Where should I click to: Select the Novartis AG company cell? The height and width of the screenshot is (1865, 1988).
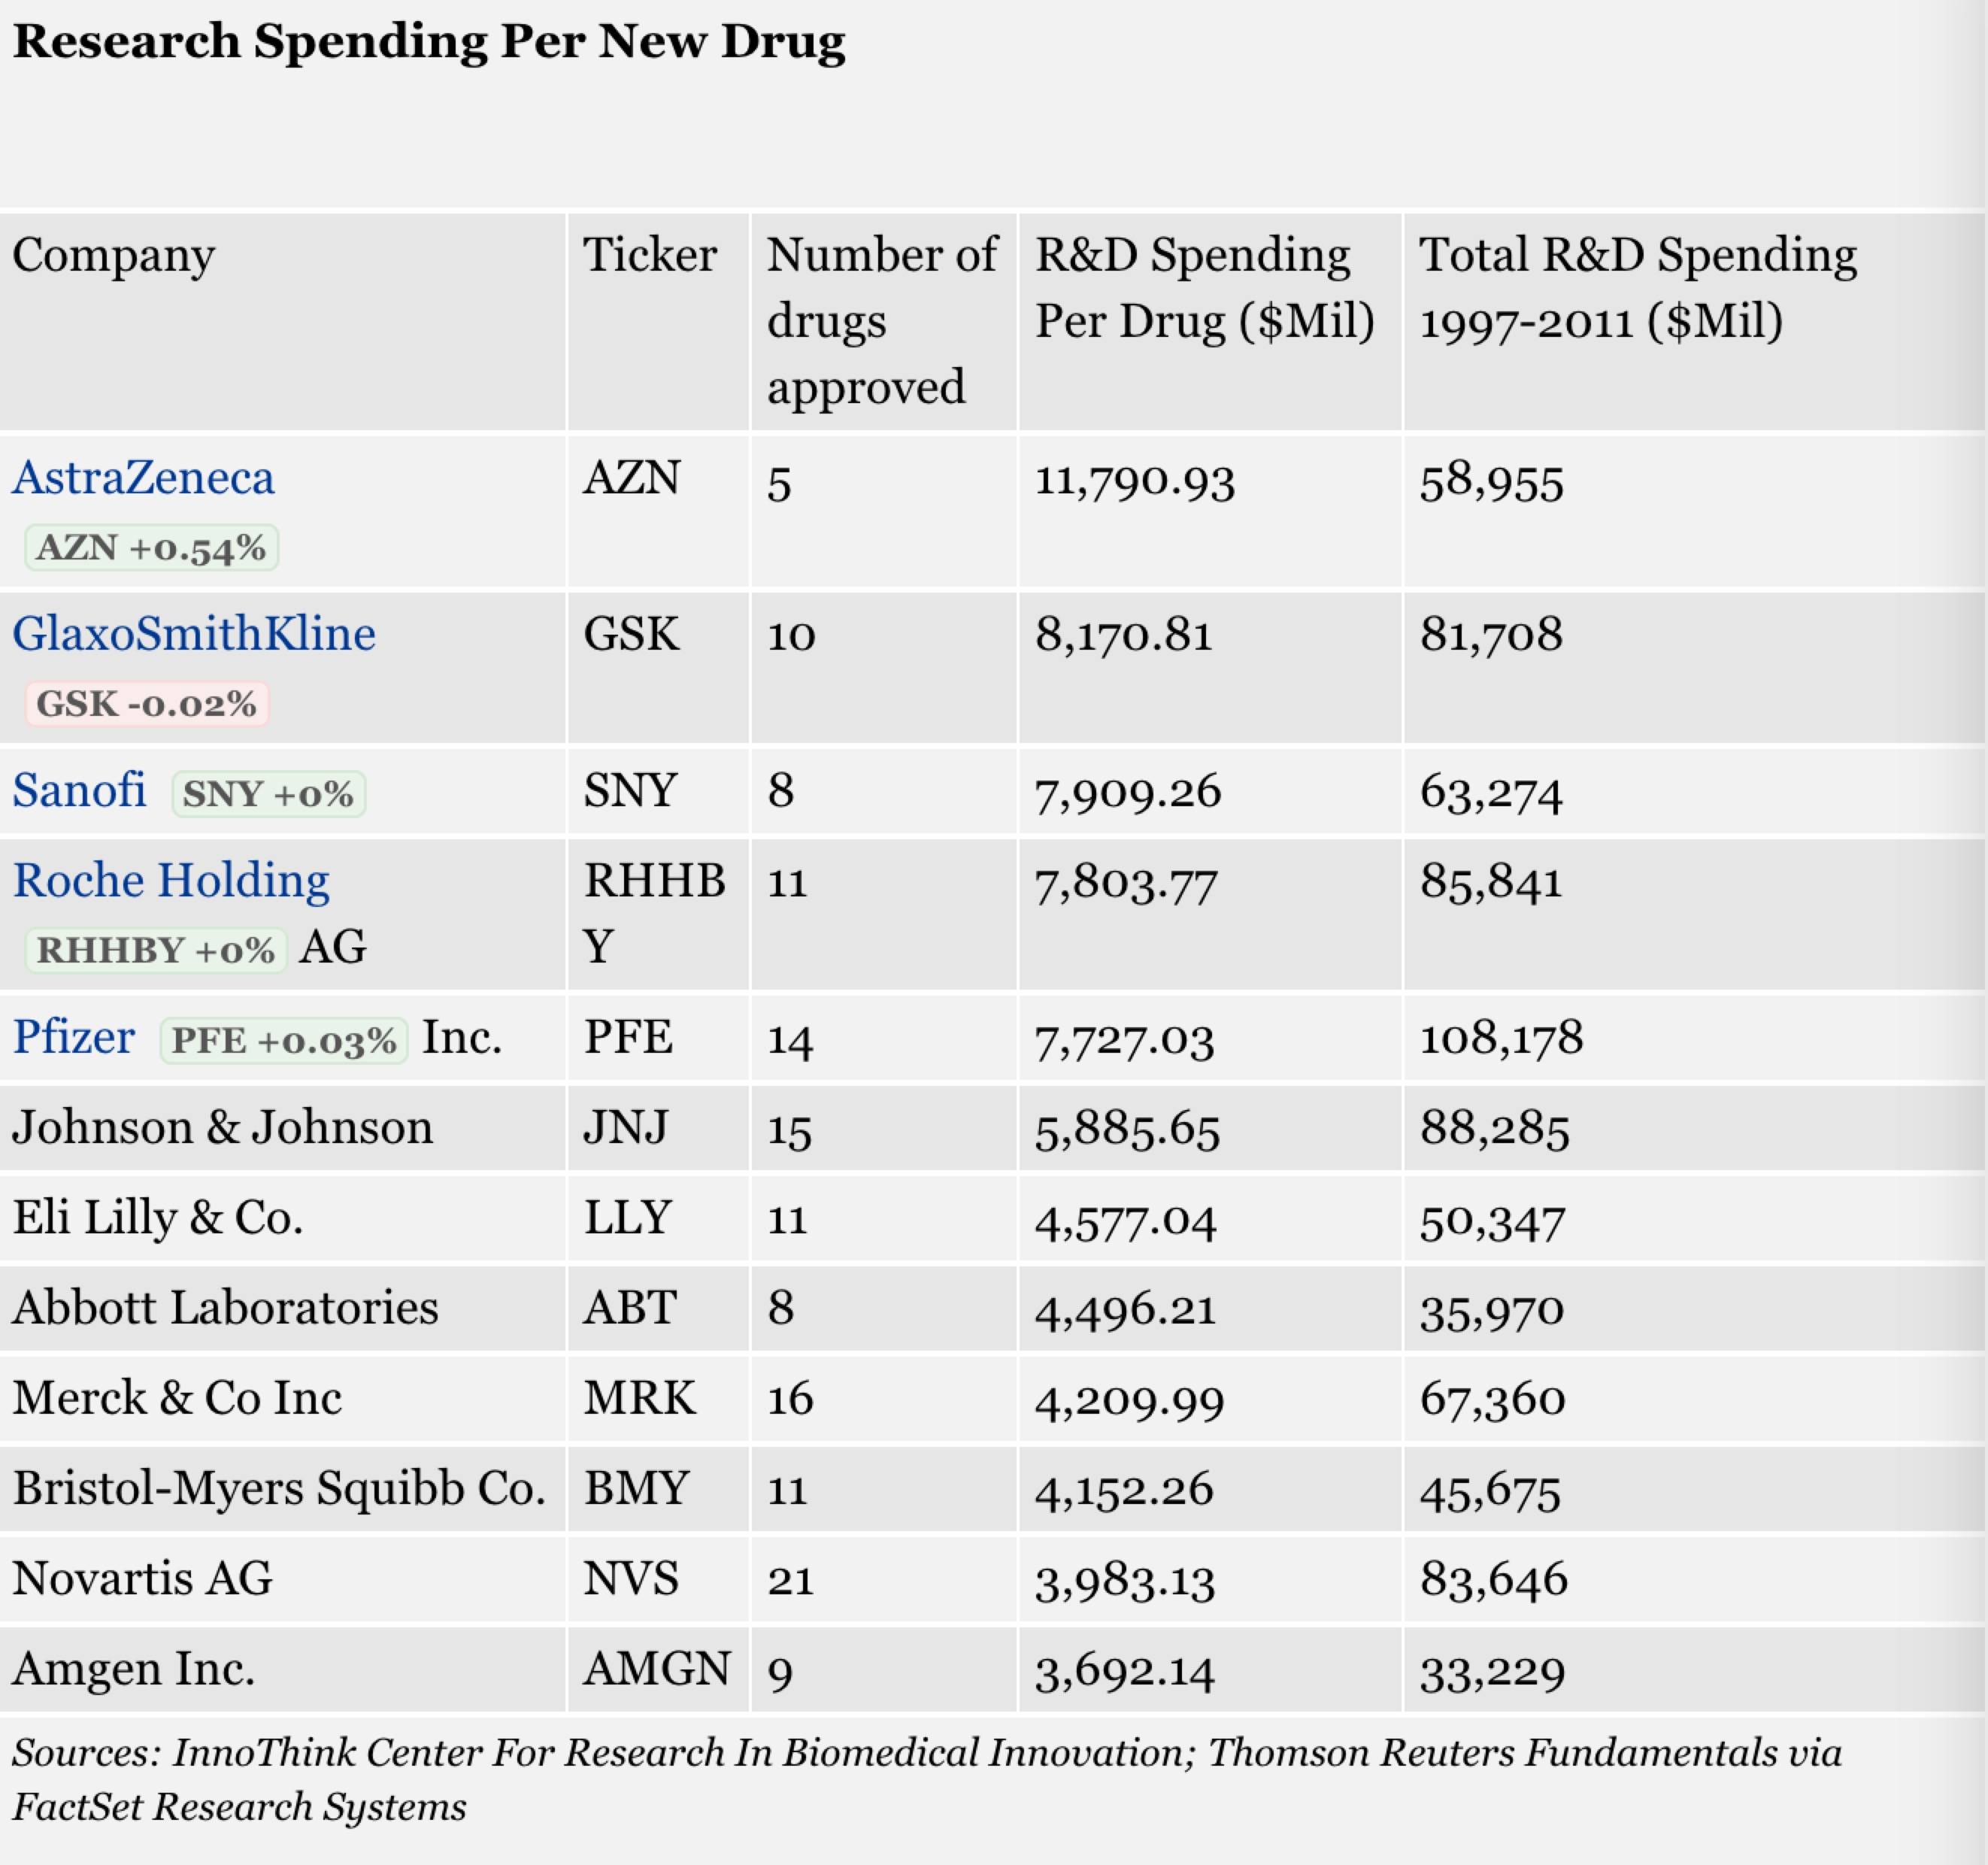[142, 1578]
